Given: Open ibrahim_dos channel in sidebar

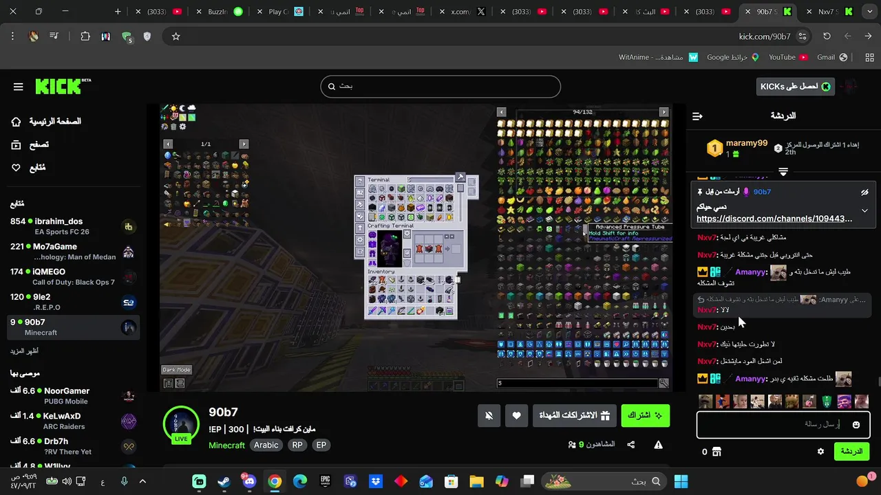Looking at the screenshot, I should pos(72,226).
